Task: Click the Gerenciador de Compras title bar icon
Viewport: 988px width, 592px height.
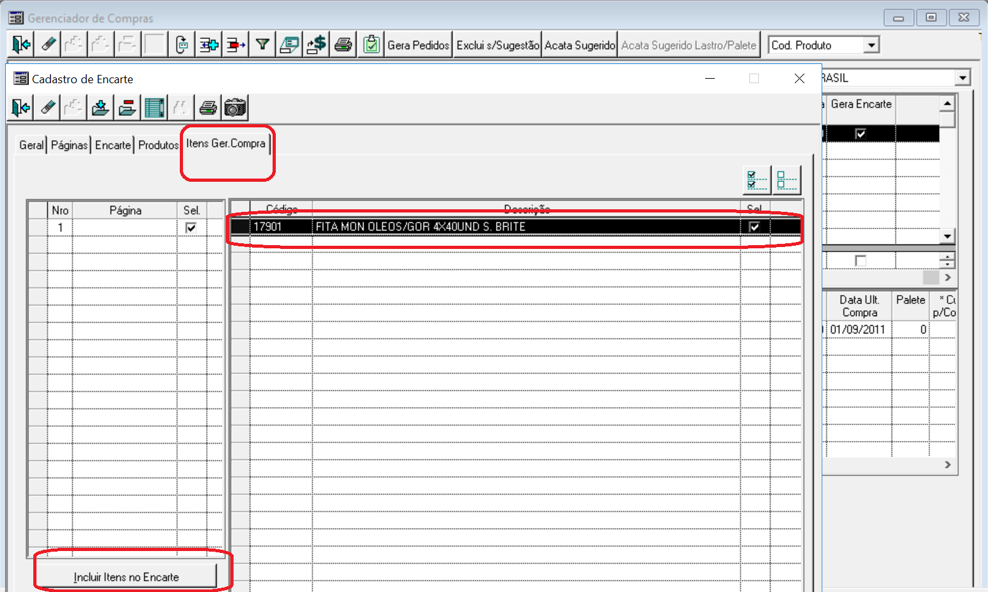Action: click(16, 18)
